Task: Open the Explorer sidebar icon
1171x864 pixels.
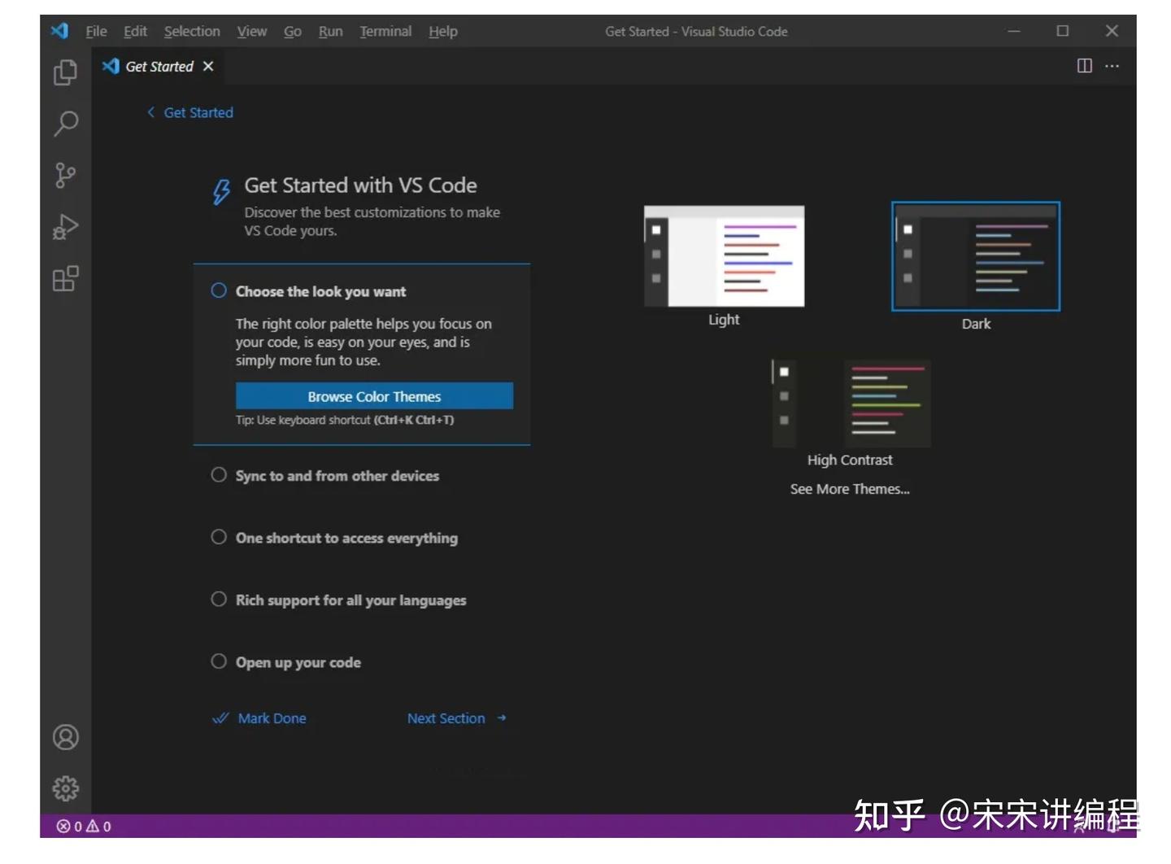Action: click(x=65, y=72)
